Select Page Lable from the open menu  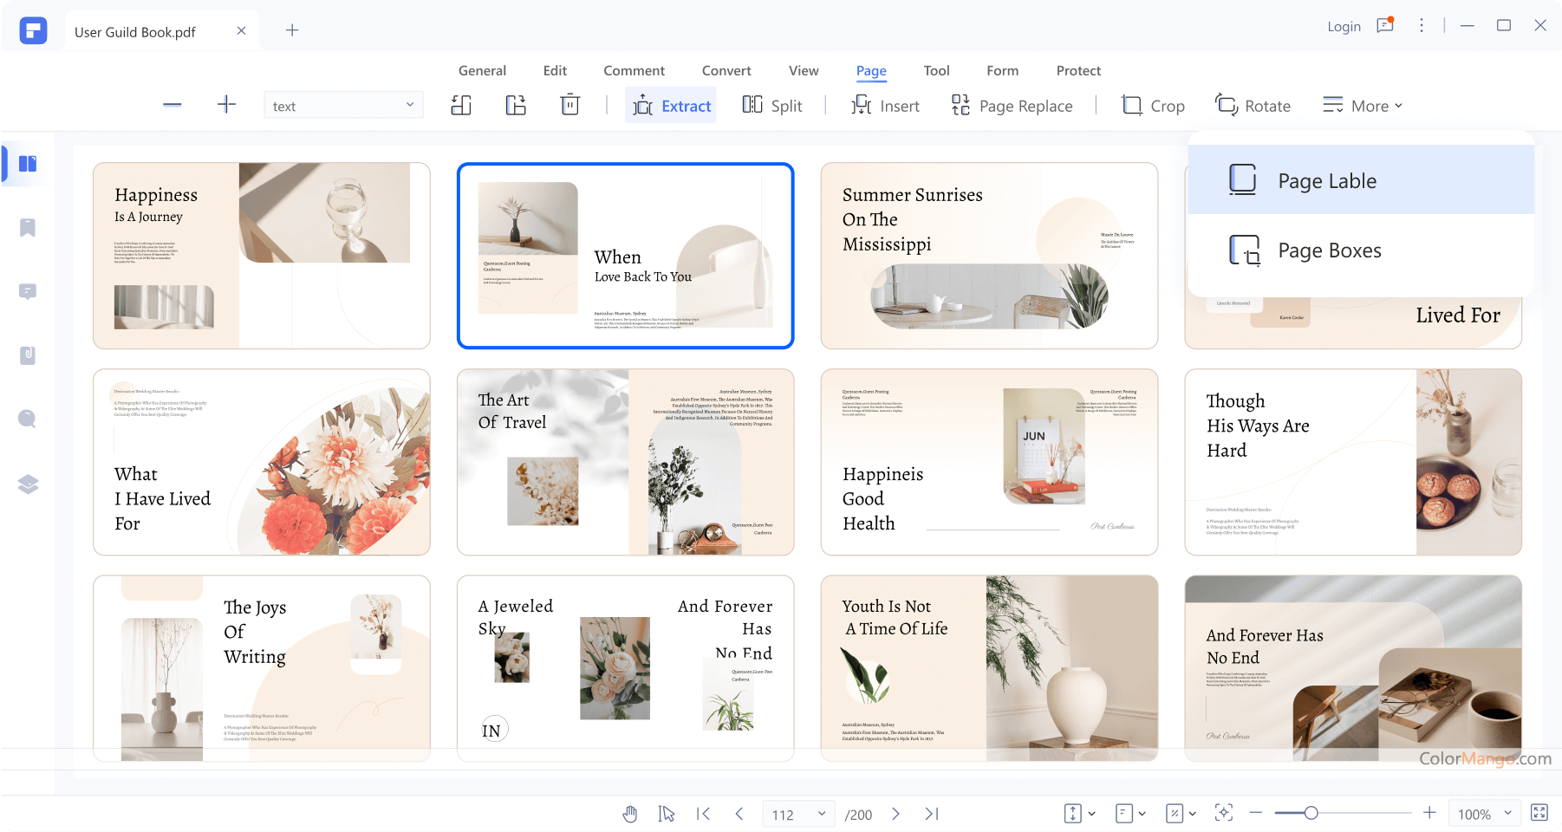pos(1326,180)
